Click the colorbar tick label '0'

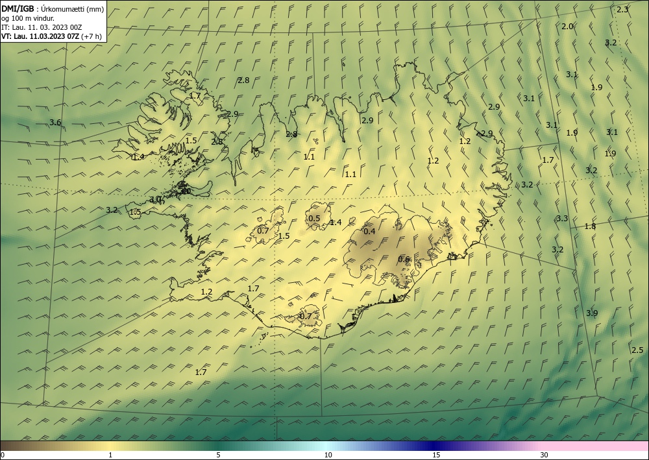pyautogui.click(x=3, y=455)
